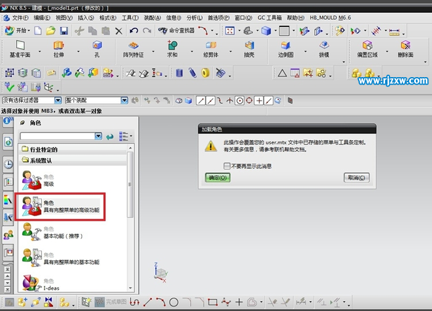Click the Edge Blend (边倒圆) icon

[286, 46]
